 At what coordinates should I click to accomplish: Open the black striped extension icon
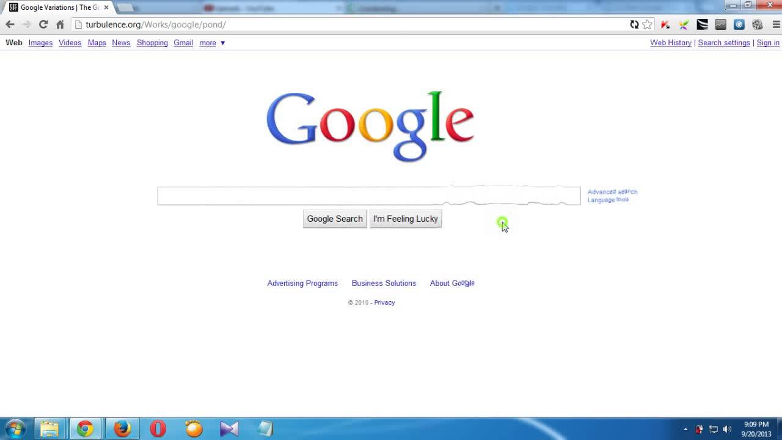(702, 24)
